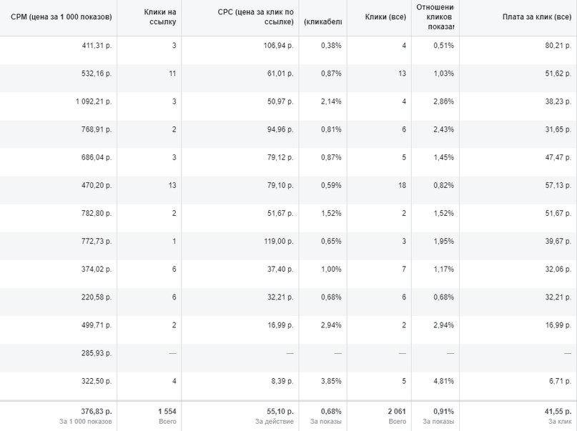Click the total link clicks 1 554
The height and width of the screenshot is (431, 577).
tap(167, 411)
